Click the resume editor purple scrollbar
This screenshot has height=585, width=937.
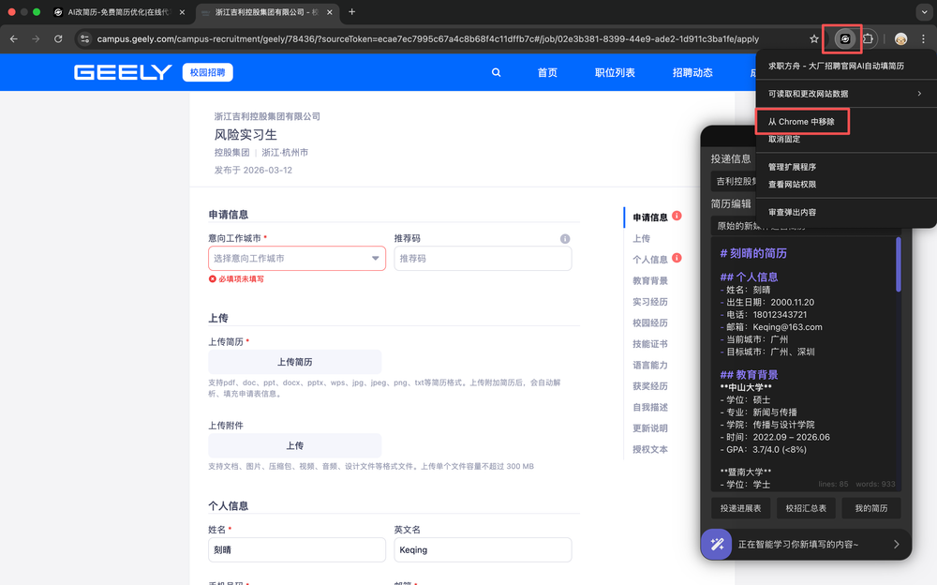(x=899, y=265)
